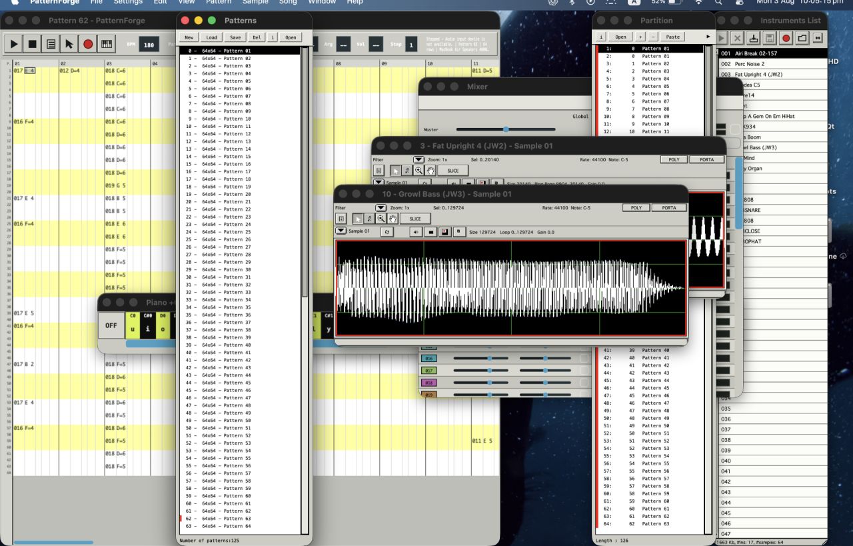Open the Filter dropdown in Fat Upright editor
This screenshot has width=853, height=546.
[419, 160]
